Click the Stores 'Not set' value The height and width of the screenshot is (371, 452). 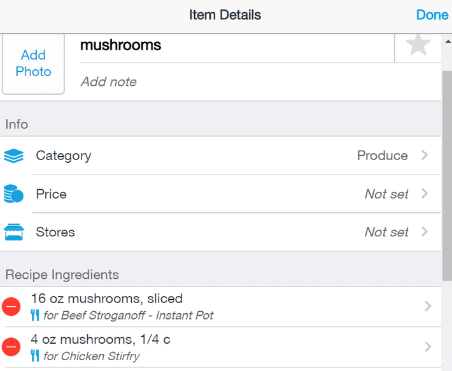click(386, 232)
